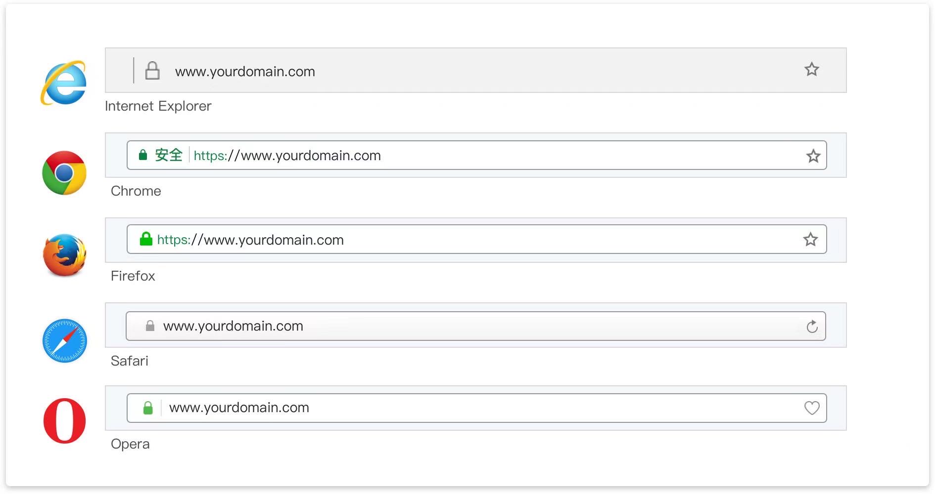
Task: Click the Safari address field www.yourdomain.com
Action: pyautogui.click(x=476, y=326)
